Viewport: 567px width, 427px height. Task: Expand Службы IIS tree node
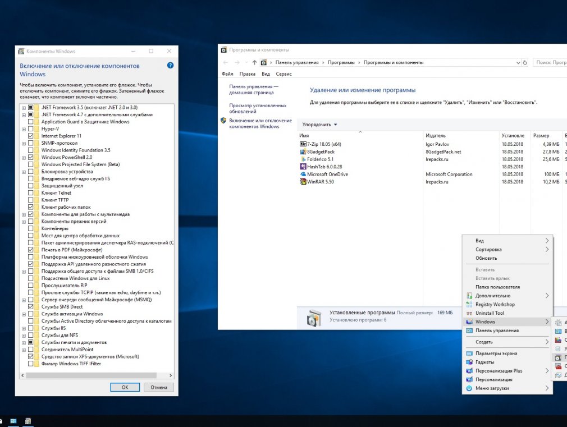(24, 328)
